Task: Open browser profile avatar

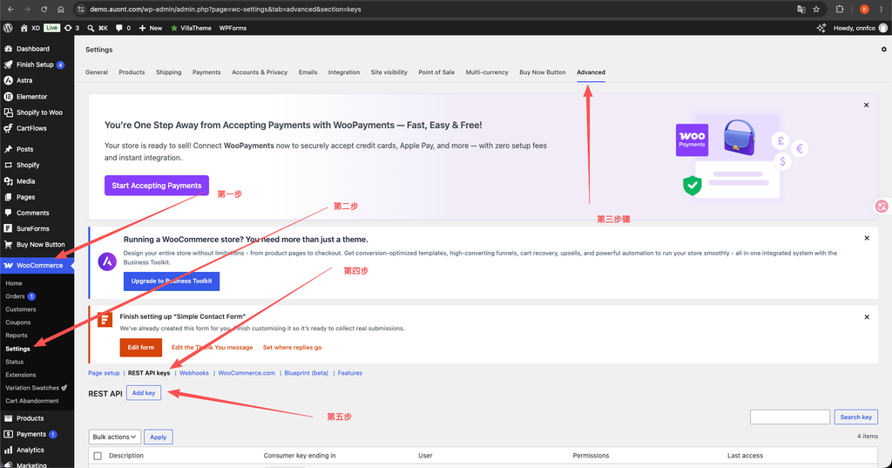Action: click(x=864, y=9)
